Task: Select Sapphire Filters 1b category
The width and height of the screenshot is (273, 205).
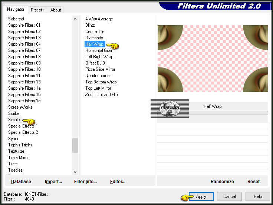Action: pyautogui.click(x=24, y=95)
